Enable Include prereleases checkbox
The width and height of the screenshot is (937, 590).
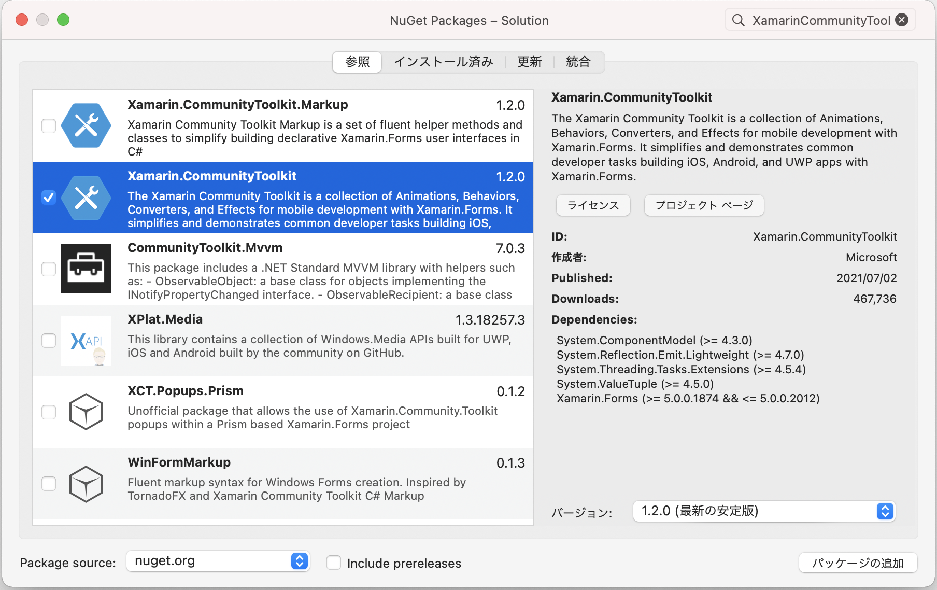pos(334,563)
